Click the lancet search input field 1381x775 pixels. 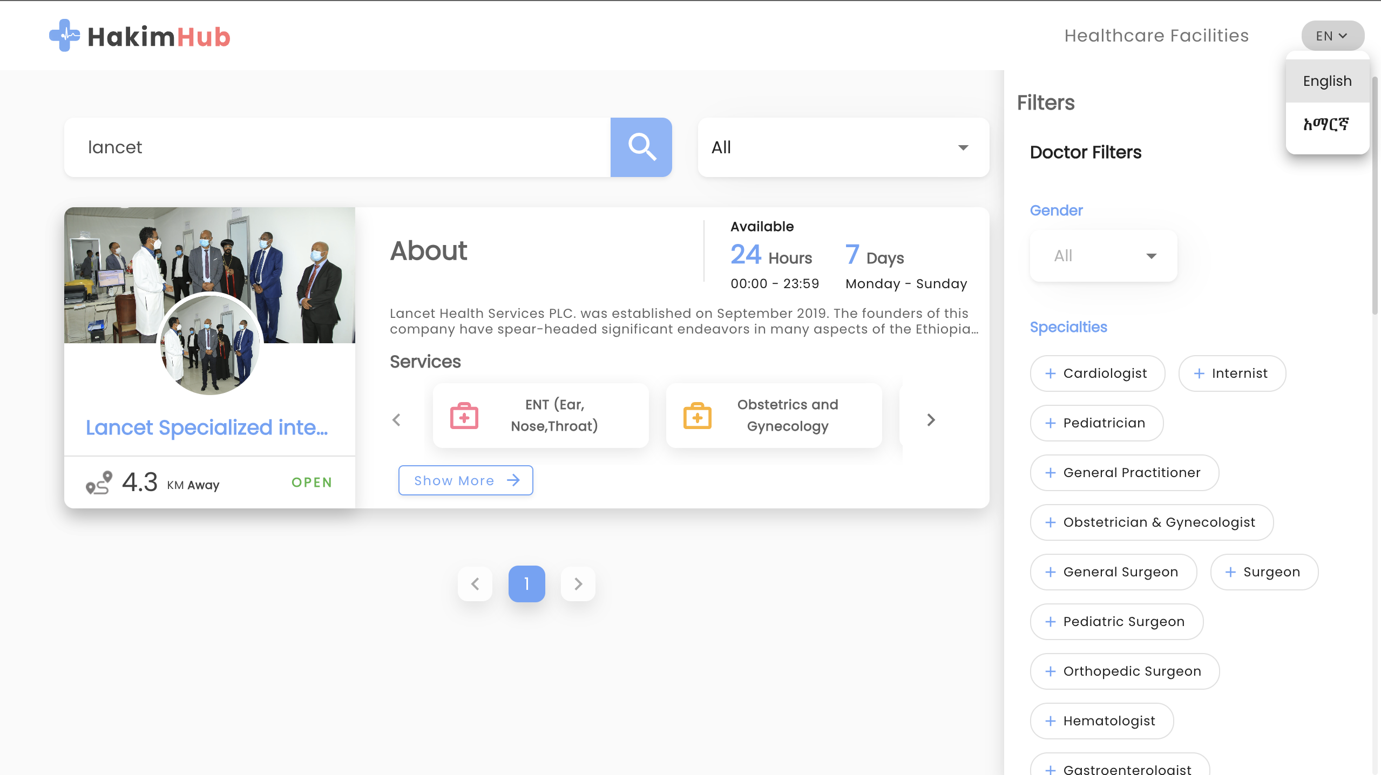337,147
